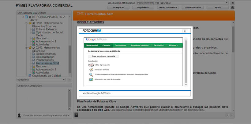Viewport: 251px width, 124px height.
Task: Click the Resumen icon under 02.01 unit
Action: point(33,38)
